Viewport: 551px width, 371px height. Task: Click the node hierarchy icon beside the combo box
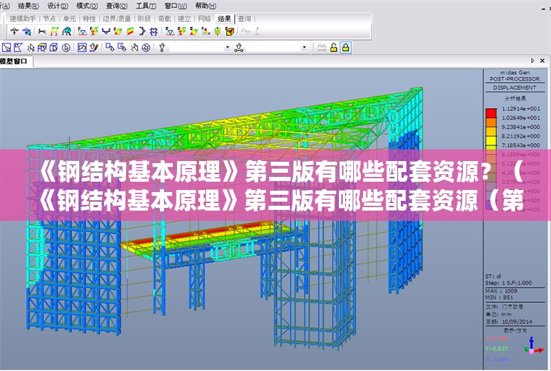(x=239, y=47)
